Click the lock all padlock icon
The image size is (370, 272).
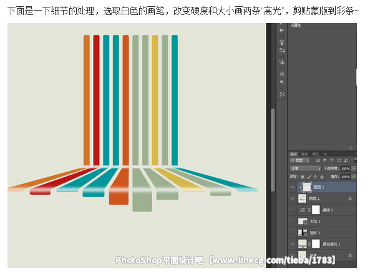click(321, 177)
